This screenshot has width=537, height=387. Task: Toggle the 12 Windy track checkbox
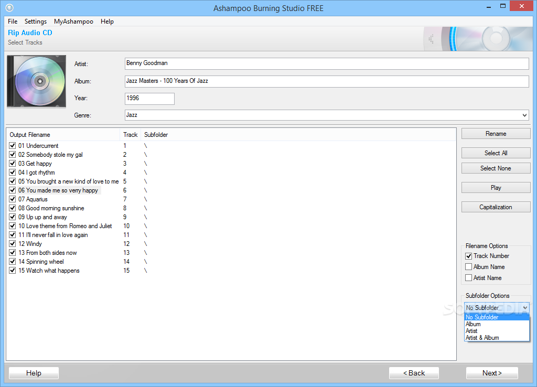pos(13,243)
